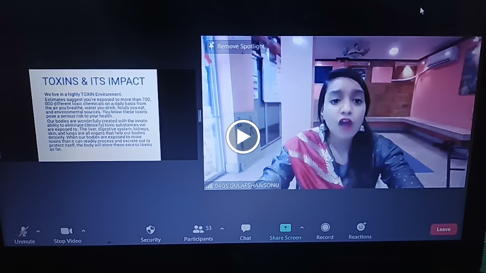The height and width of the screenshot is (273, 486).
Task: Click the green Share Screen icon
Action: pyautogui.click(x=285, y=228)
